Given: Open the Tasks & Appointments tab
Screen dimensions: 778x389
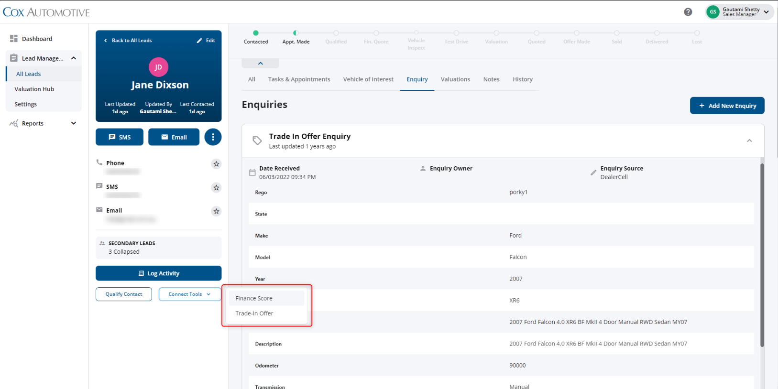Looking at the screenshot, I should [x=299, y=79].
